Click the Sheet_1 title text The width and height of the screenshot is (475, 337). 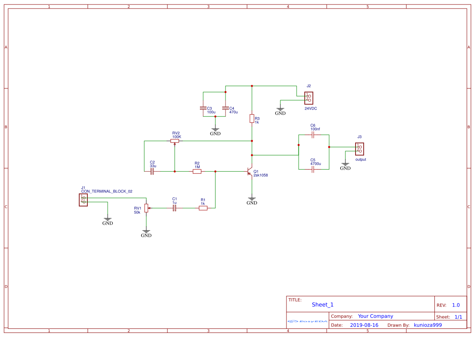(322, 304)
